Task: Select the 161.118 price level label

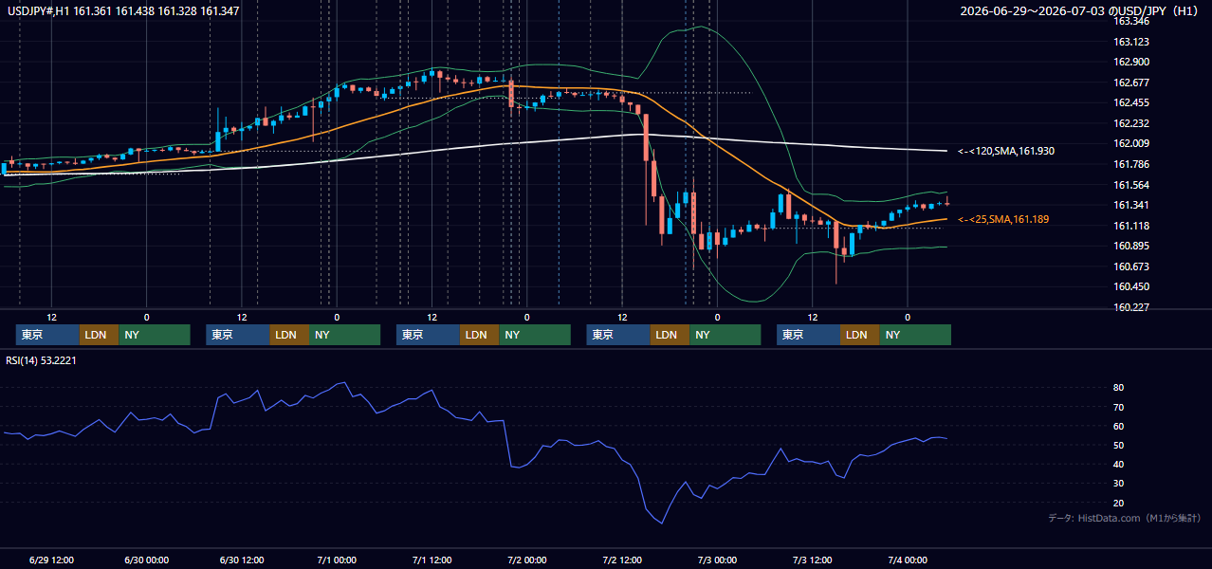Action: coord(1131,226)
